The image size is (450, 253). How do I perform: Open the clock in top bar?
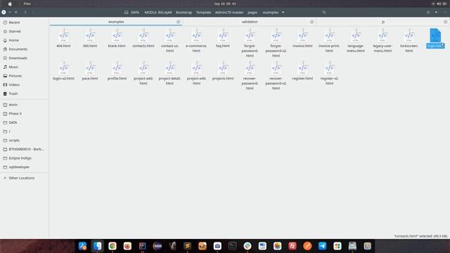pos(225,4)
